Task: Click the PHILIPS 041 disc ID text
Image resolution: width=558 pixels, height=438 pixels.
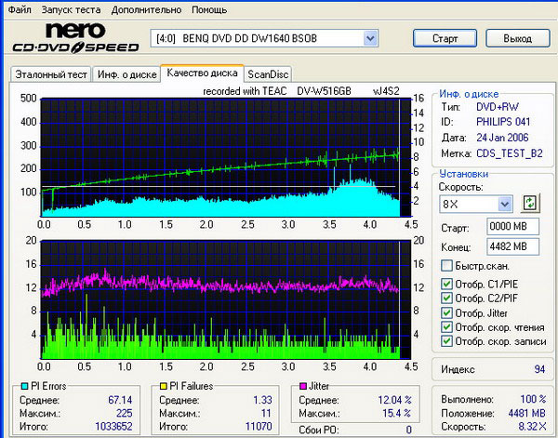Action: [503, 122]
